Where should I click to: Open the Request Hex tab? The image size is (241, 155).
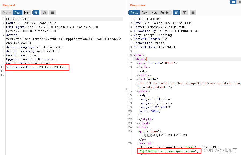(x=27, y=13)
